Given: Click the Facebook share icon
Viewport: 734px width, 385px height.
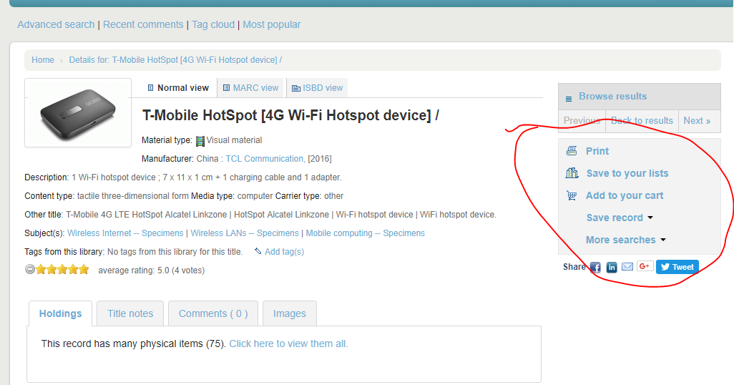Looking at the screenshot, I should (595, 267).
